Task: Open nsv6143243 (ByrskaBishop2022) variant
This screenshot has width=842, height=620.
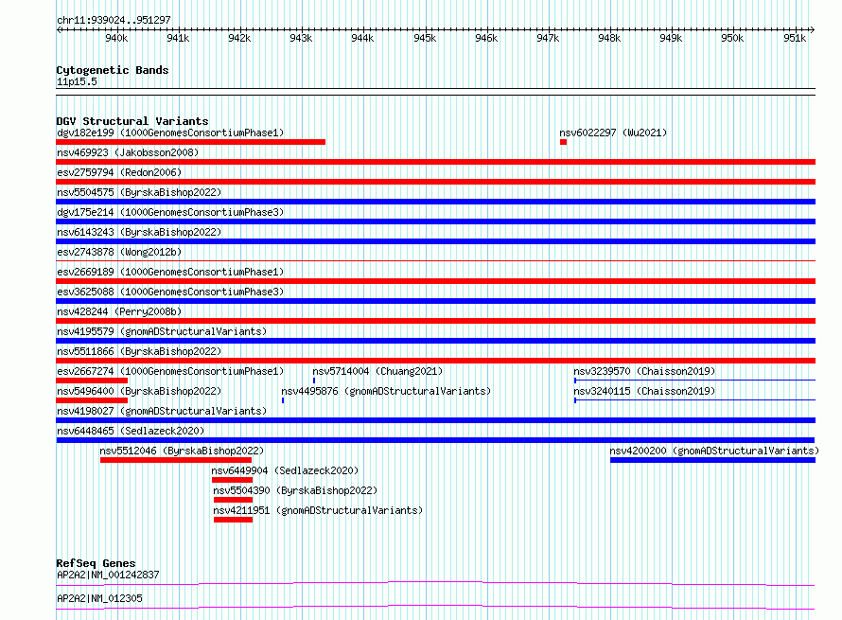Action: click(139, 232)
